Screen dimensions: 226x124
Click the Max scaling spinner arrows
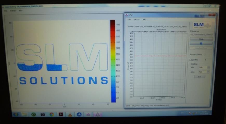pyautogui.click(x=208, y=72)
